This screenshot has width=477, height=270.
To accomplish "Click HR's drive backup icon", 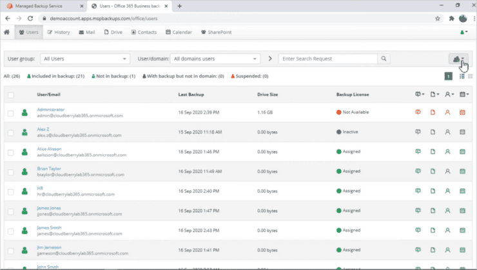I will coord(433,191).
